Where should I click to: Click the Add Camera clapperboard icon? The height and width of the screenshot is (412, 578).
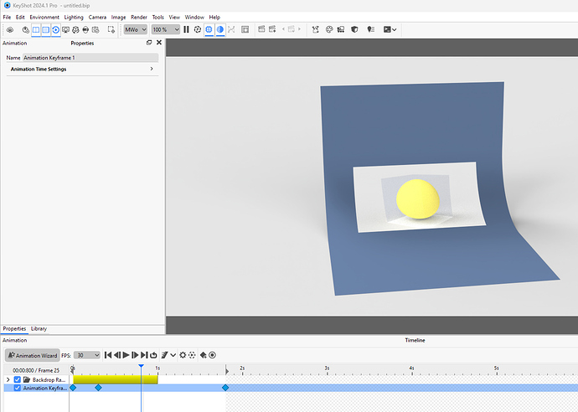pyautogui.click(x=261, y=29)
